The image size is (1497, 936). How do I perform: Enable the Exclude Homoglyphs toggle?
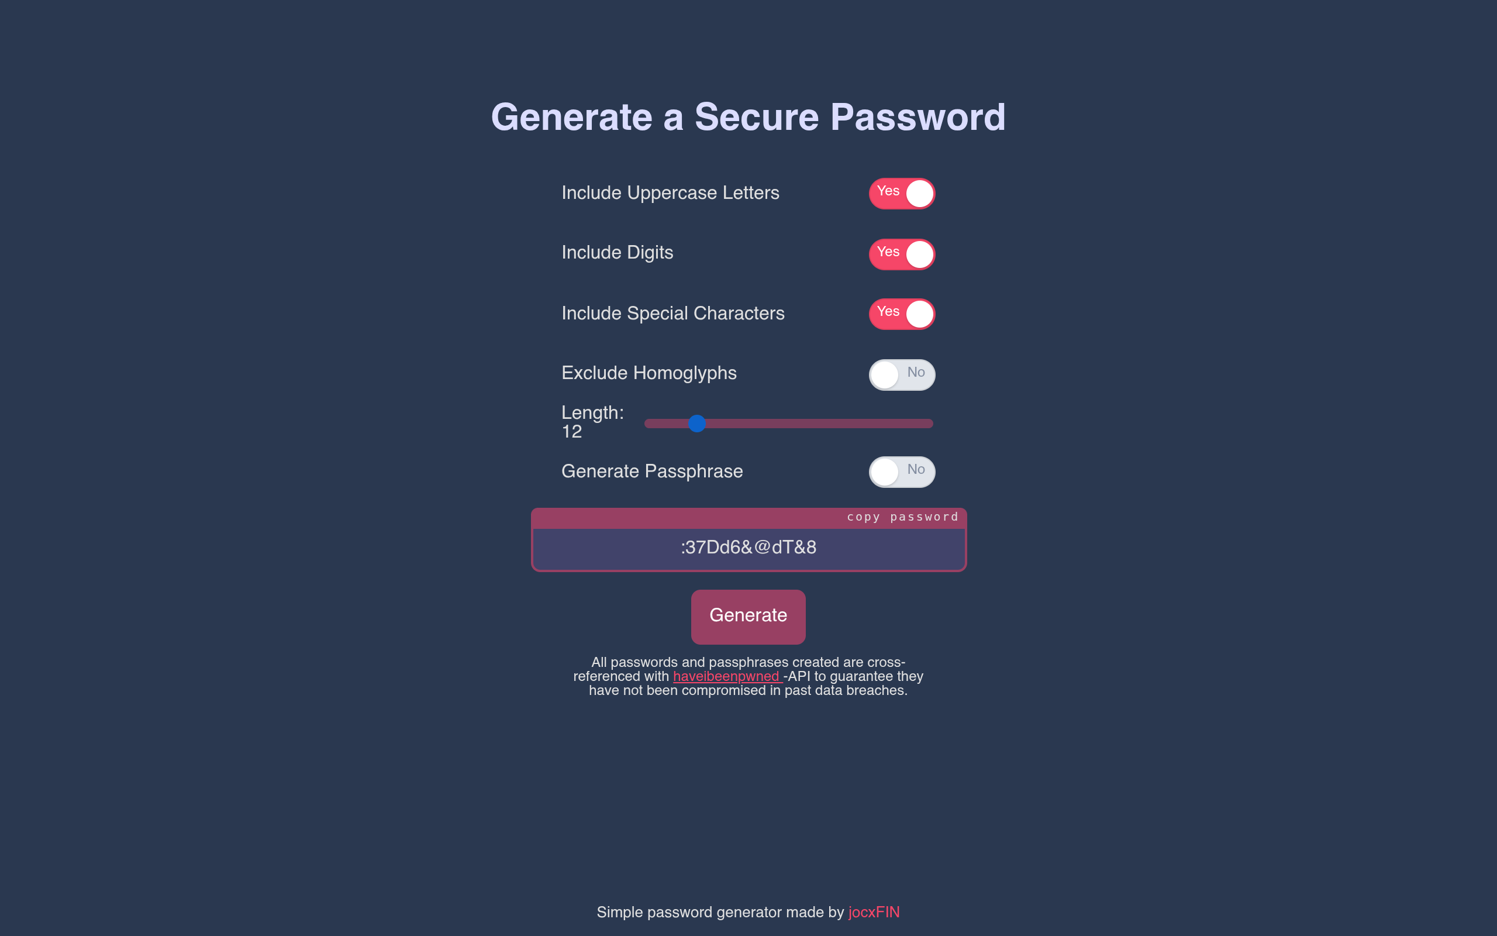pos(902,374)
